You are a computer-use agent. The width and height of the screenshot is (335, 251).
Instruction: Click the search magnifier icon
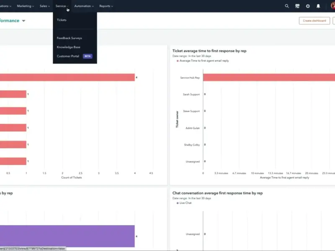pyautogui.click(x=287, y=6)
